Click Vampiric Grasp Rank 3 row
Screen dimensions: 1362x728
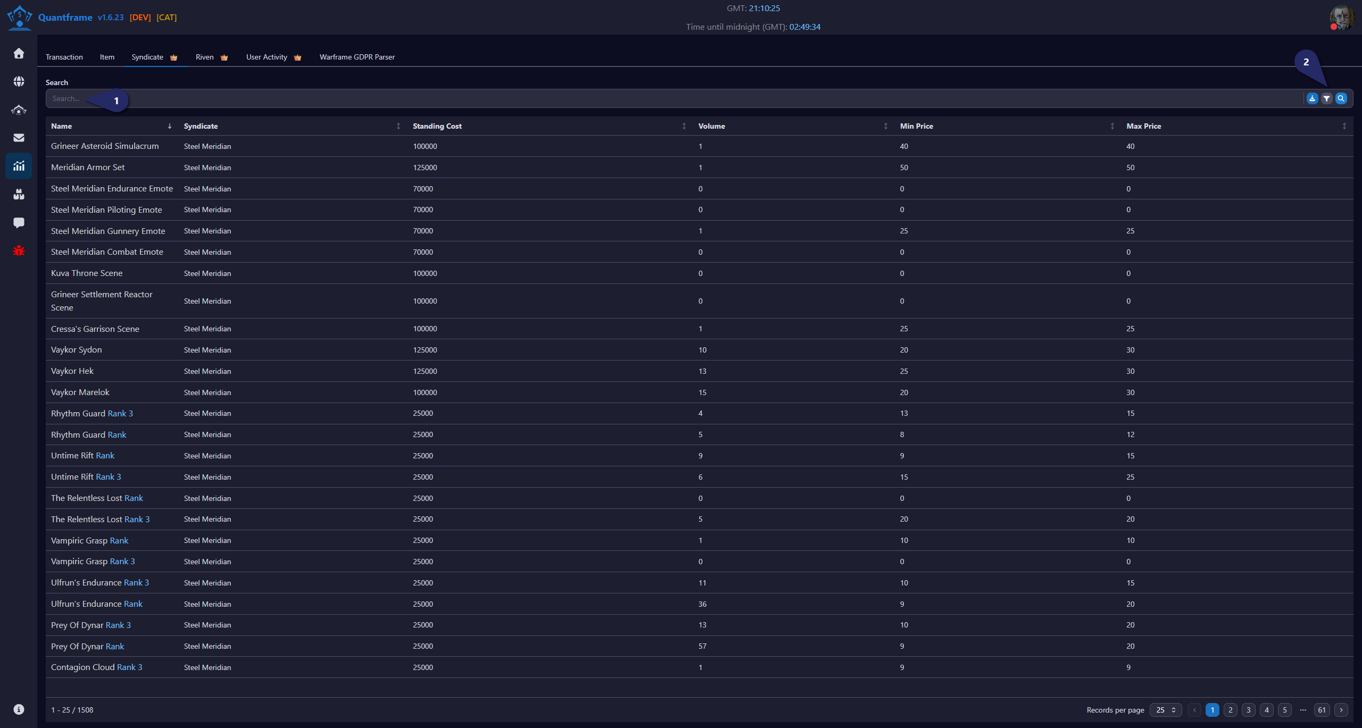(x=699, y=562)
